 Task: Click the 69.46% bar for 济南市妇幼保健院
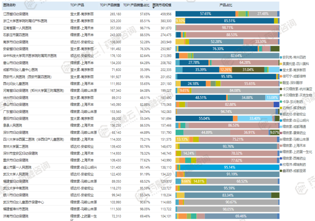click(x=241, y=216)
